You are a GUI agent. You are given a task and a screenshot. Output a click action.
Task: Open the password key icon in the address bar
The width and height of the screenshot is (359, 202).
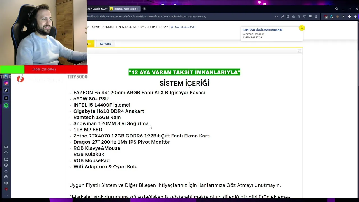(277, 17)
